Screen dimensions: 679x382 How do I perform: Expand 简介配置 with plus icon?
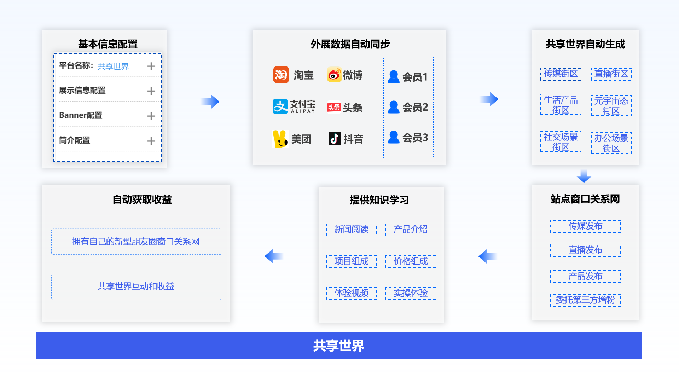(x=151, y=141)
